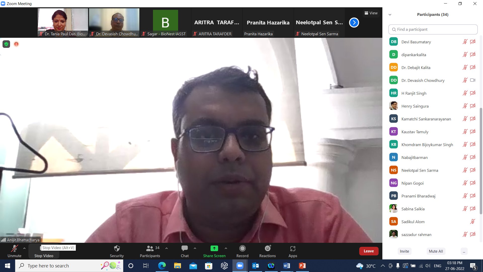Open the Apps icon

coord(293,249)
